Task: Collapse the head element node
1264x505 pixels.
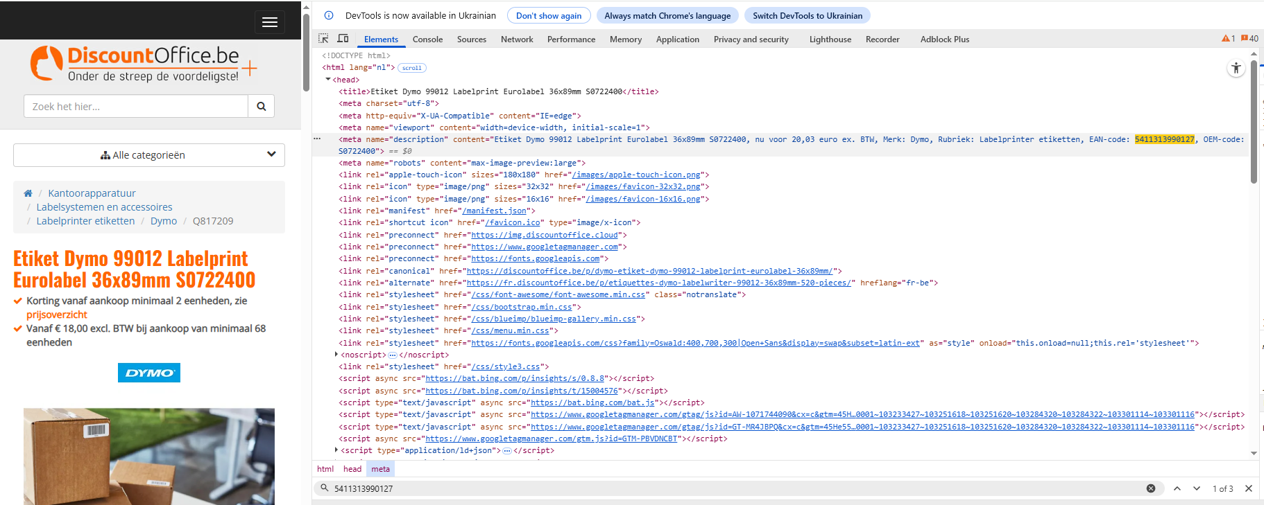Action: 328,80
